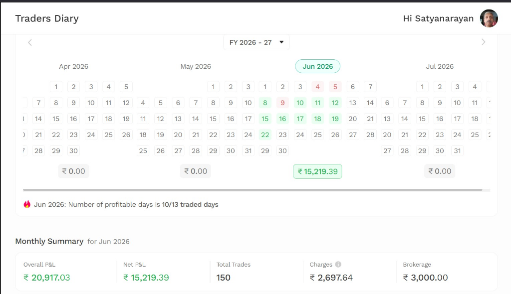
Task: Click June's ₹ 15,219.39 total badge
Action: pyautogui.click(x=318, y=171)
